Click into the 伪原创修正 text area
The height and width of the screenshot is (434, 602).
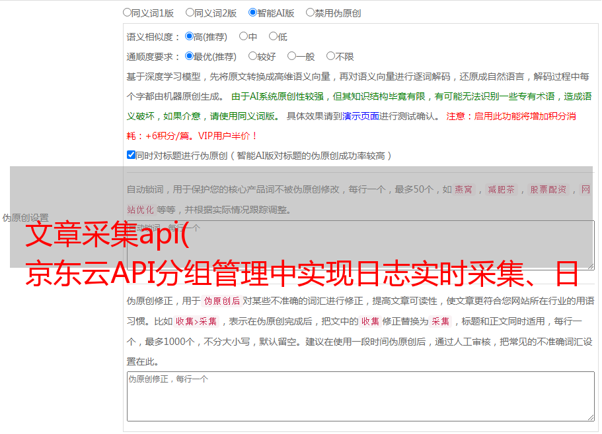pos(360,396)
